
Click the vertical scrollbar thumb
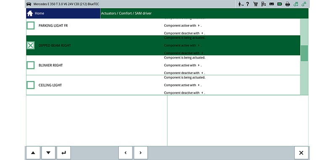pos(304,53)
